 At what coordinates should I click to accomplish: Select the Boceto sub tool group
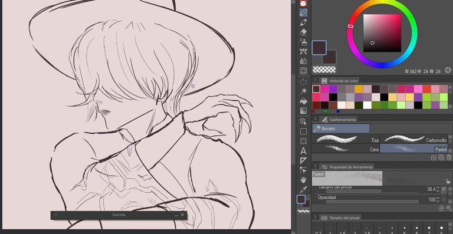340,128
